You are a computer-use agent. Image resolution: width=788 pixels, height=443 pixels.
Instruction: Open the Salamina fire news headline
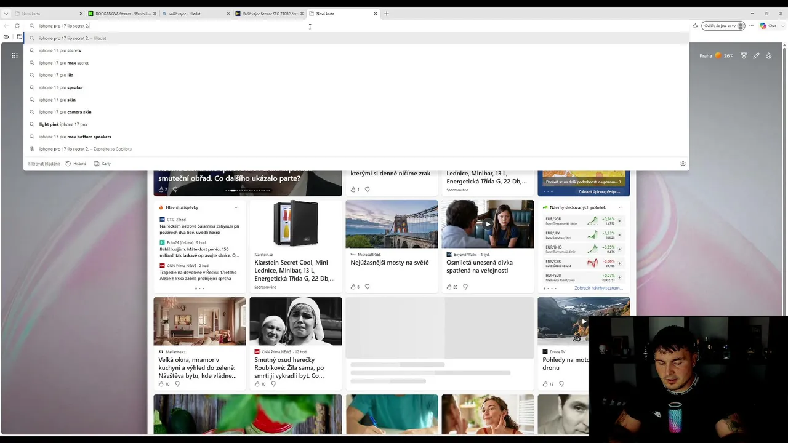199,229
